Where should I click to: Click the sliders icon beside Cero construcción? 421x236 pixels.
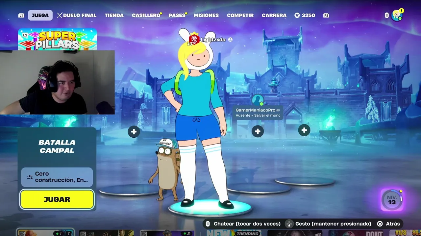coord(30,177)
